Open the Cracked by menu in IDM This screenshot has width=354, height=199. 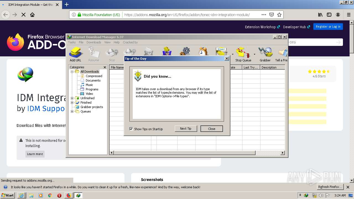pyautogui.click(x=130, y=42)
